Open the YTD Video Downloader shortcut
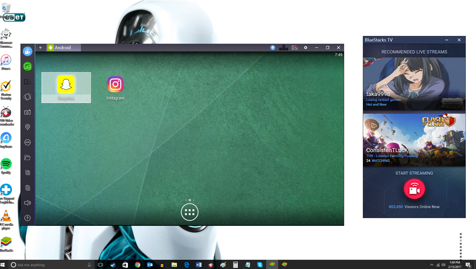The image size is (476, 269). pyautogui.click(x=6, y=116)
